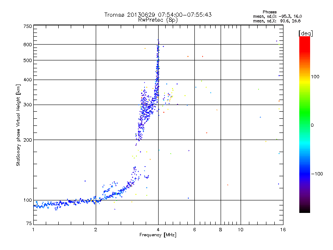Click the 'mean, sd,O: -95.3, 16.0' text
The height and width of the screenshot is (250, 333).
pos(277,16)
